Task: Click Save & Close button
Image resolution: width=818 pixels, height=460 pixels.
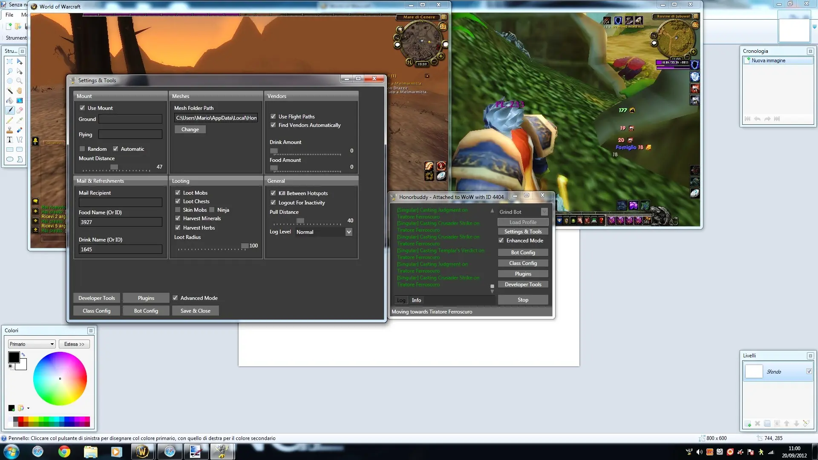Action: 196,311
